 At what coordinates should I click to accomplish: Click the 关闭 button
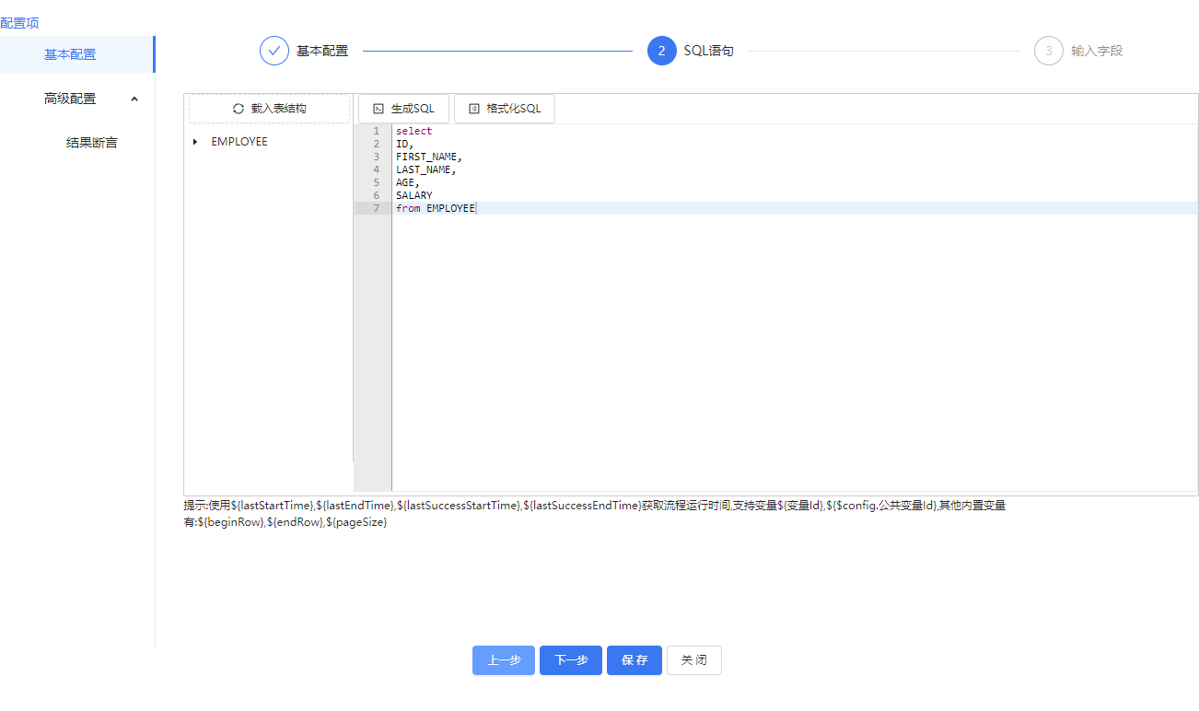point(694,660)
